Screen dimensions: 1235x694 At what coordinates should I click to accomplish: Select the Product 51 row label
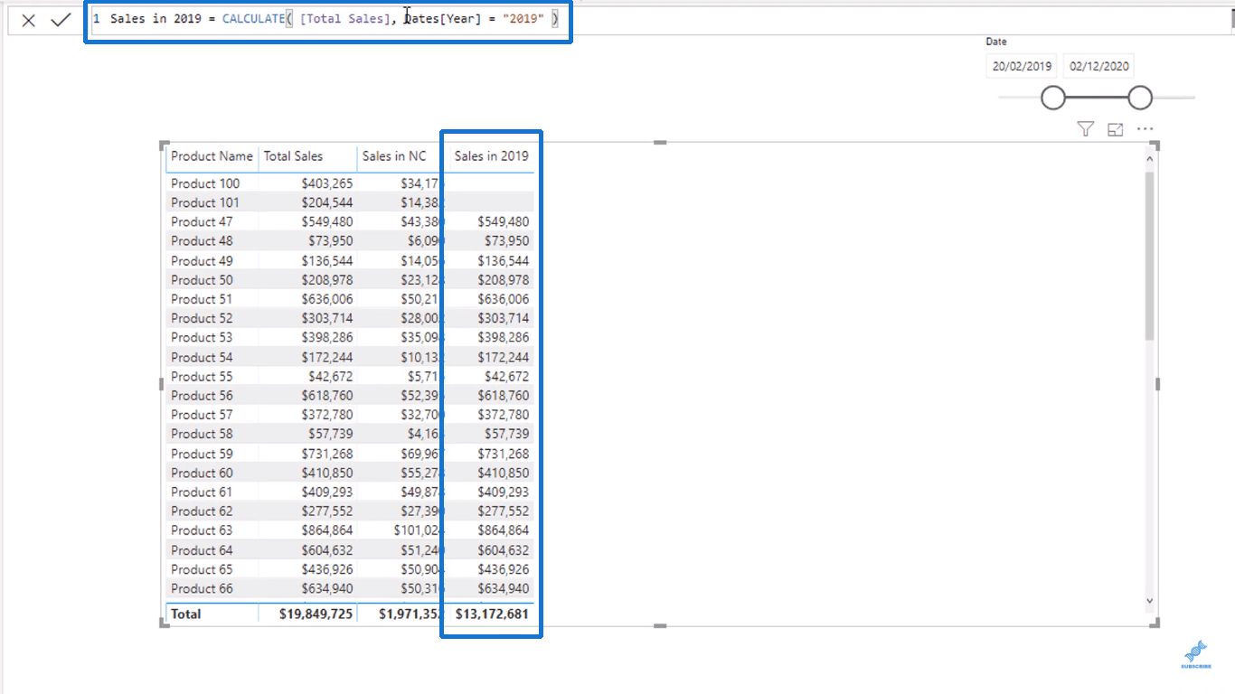[202, 298]
